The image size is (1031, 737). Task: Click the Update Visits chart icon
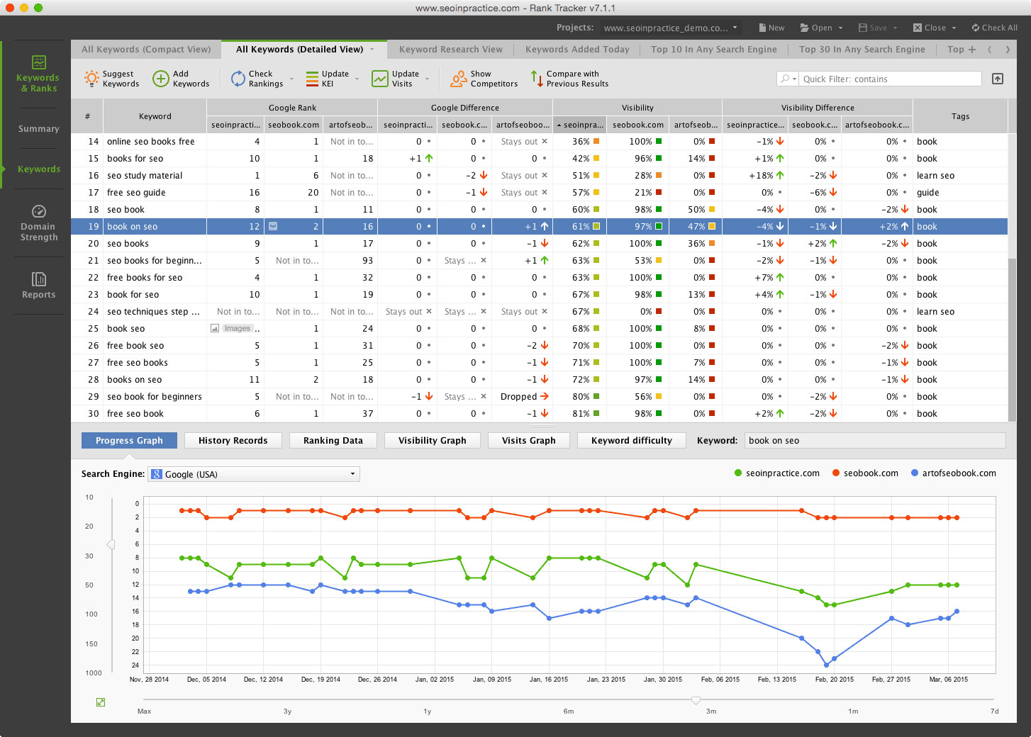(380, 79)
